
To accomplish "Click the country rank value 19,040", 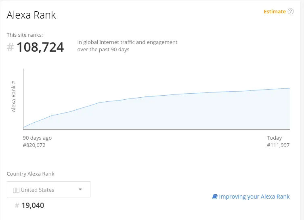I will pyautogui.click(x=33, y=205).
